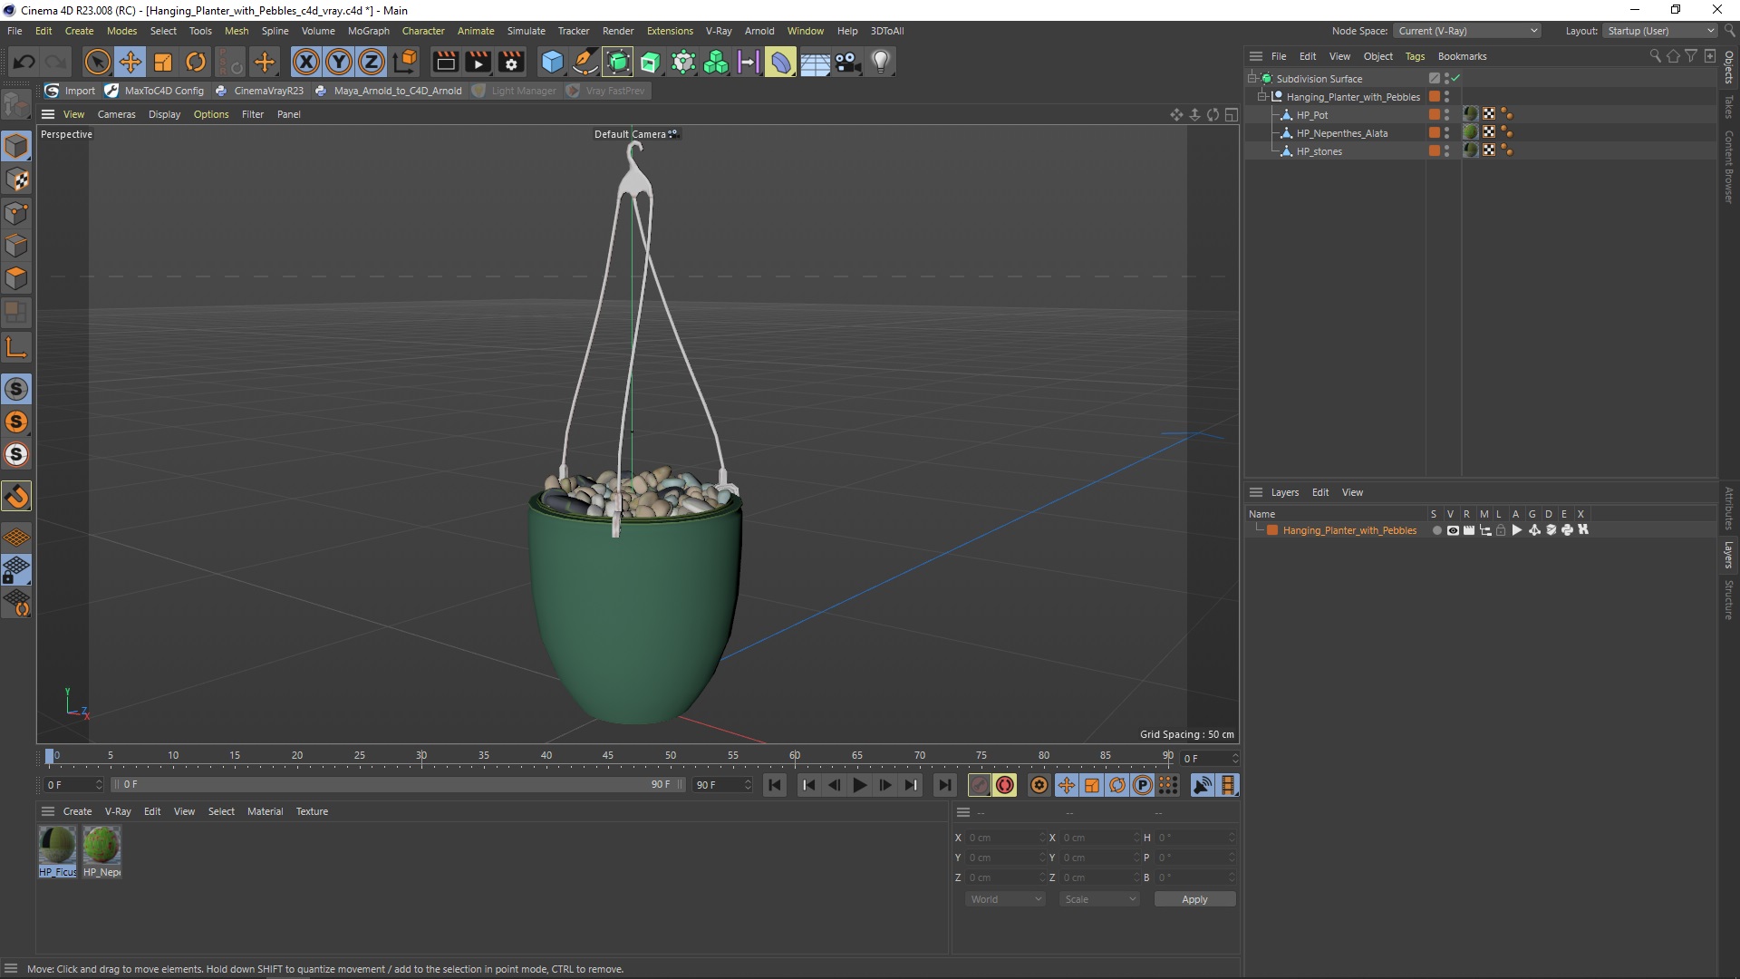Open viewport Filter menu
This screenshot has width=1740, height=979.
point(253,114)
